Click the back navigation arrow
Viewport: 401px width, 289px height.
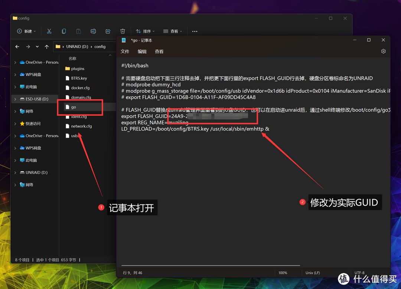[x=17, y=47]
